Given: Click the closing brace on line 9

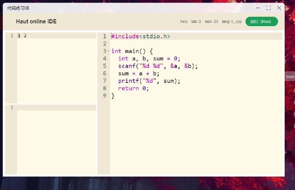Looking at the screenshot, I should coord(113,96).
